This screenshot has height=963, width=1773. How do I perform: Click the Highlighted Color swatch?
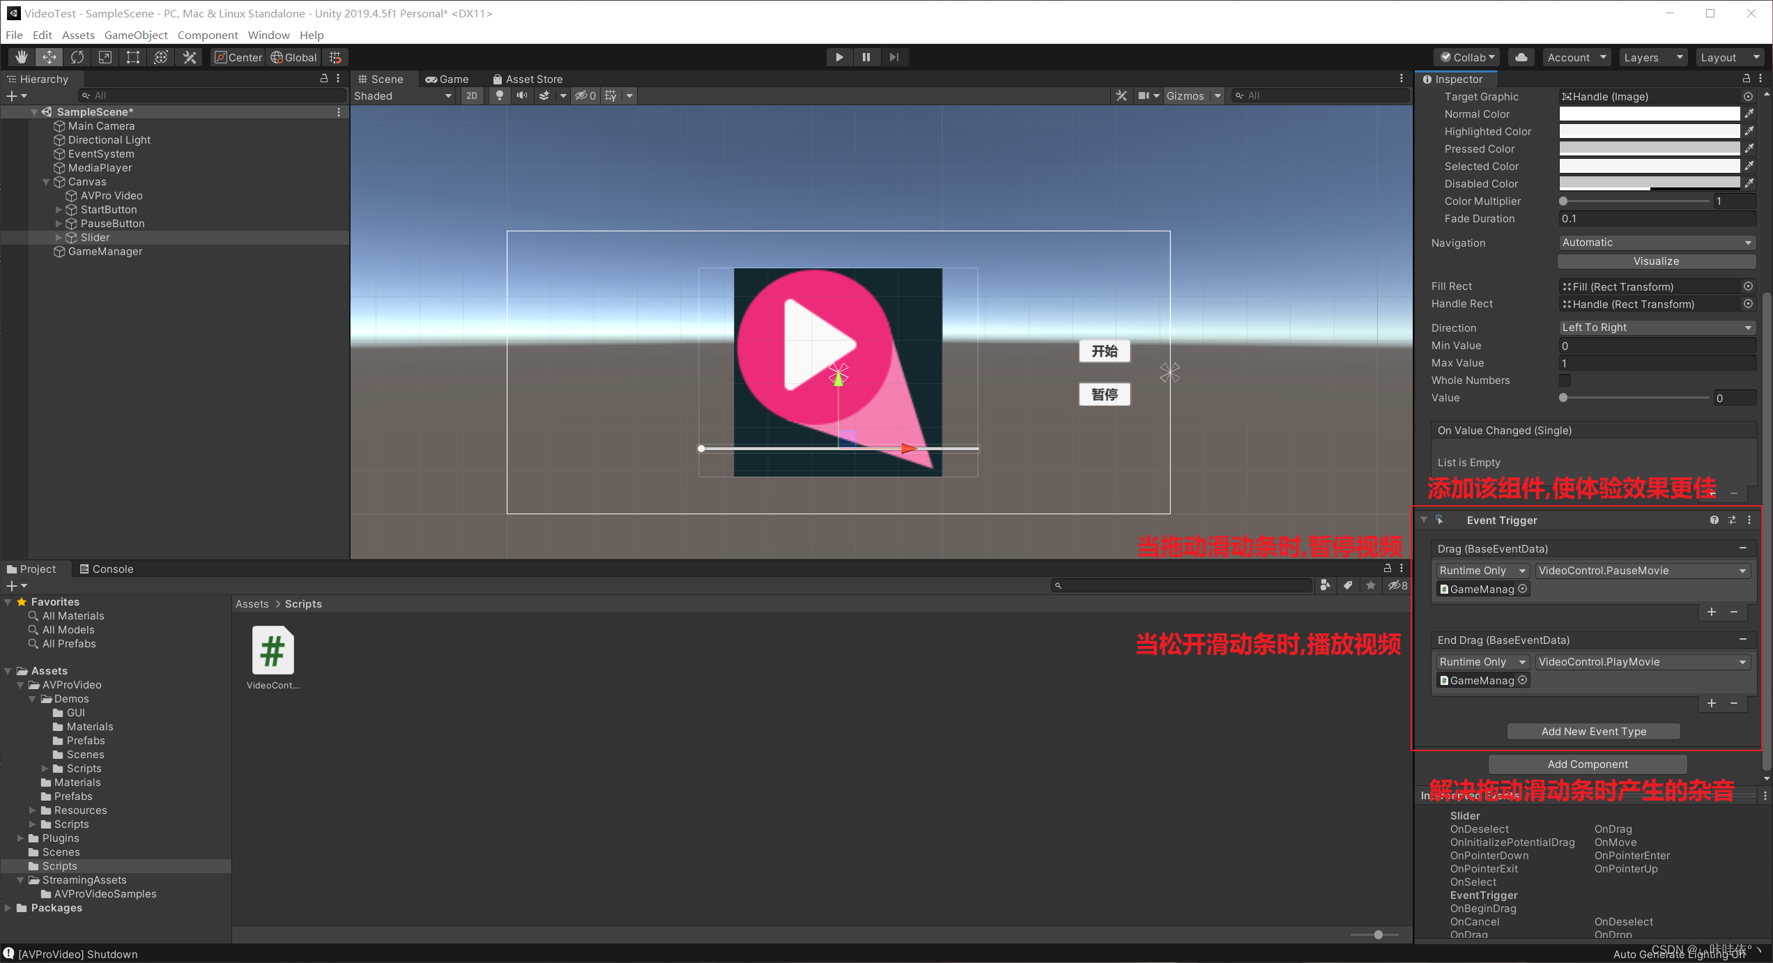pos(1649,131)
